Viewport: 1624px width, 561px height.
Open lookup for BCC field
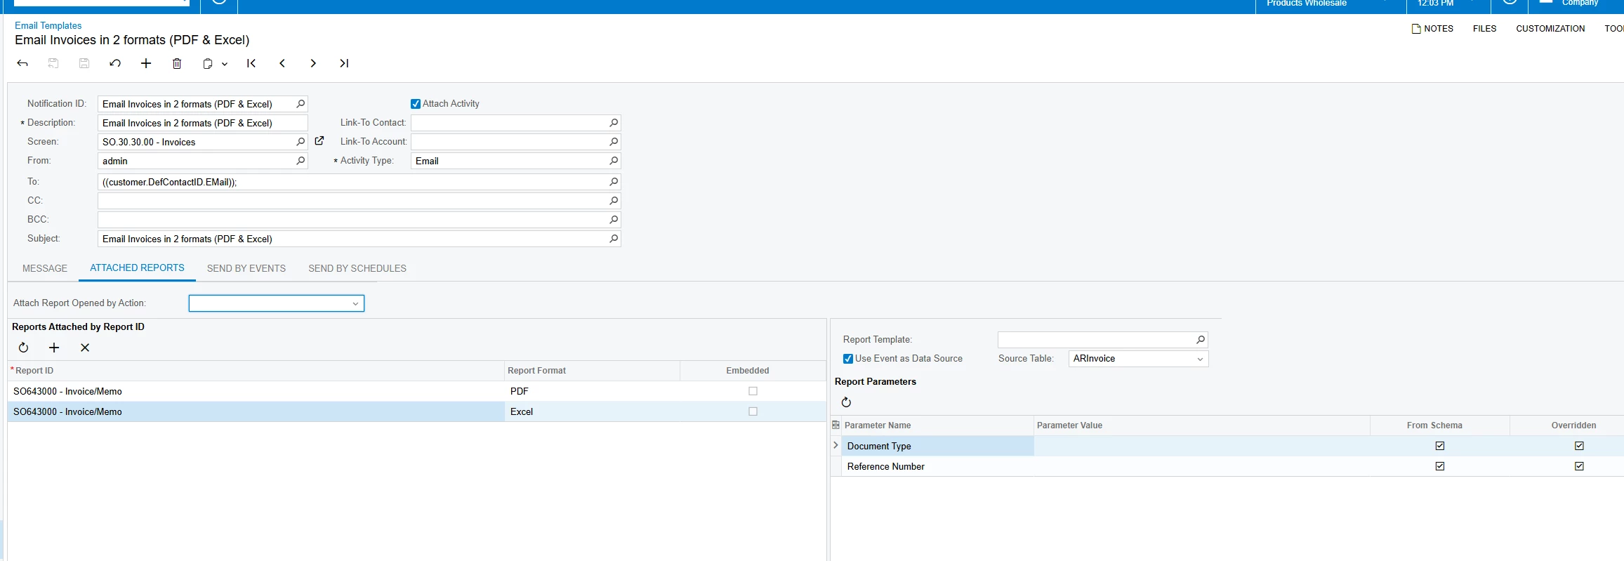(x=614, y=220)
